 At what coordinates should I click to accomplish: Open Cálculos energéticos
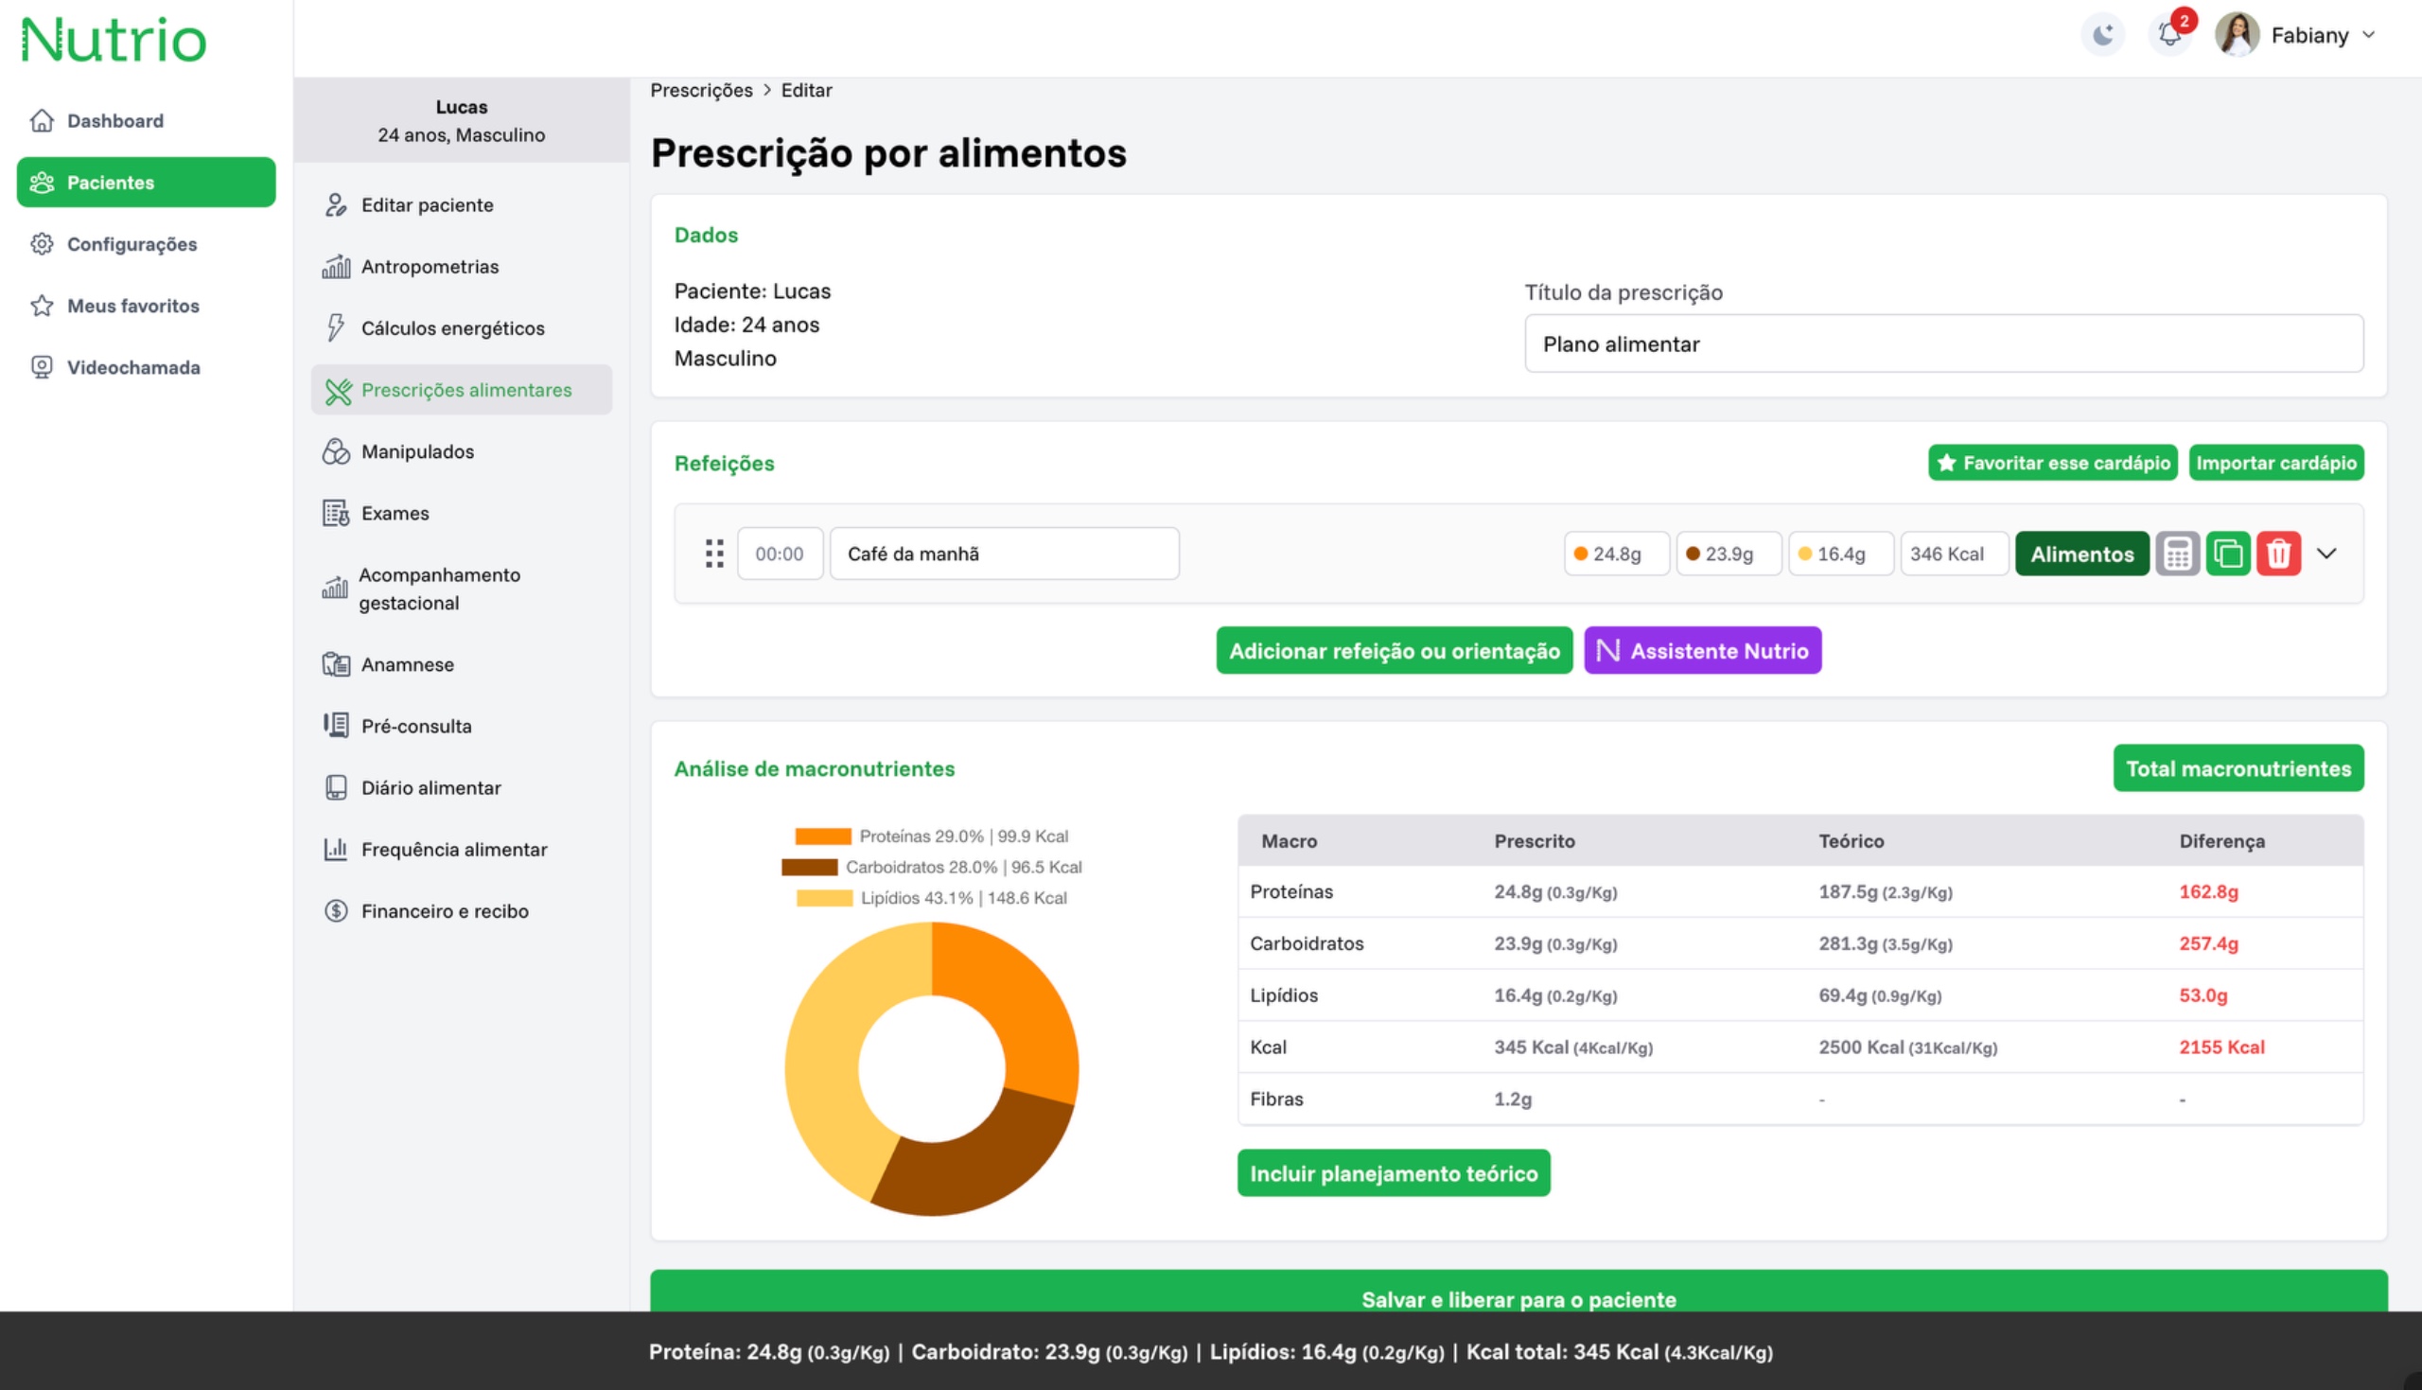coord(452,327)
